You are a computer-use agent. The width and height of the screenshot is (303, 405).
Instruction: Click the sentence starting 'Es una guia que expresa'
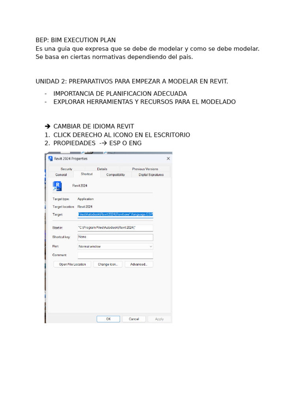pos(148,49)
